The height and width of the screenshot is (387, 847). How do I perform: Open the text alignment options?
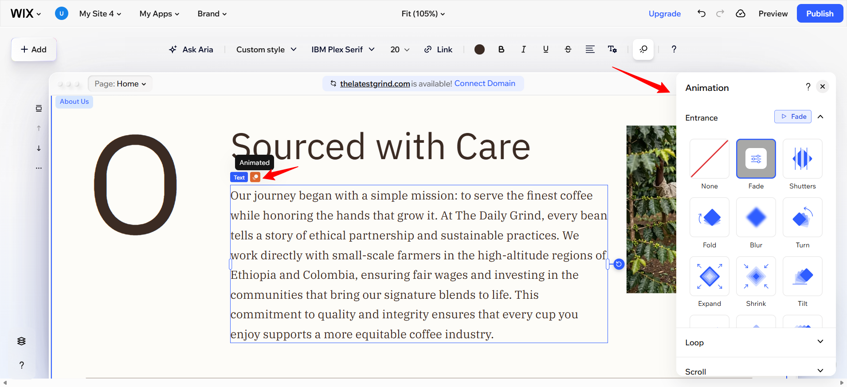[x=590, y=49]
